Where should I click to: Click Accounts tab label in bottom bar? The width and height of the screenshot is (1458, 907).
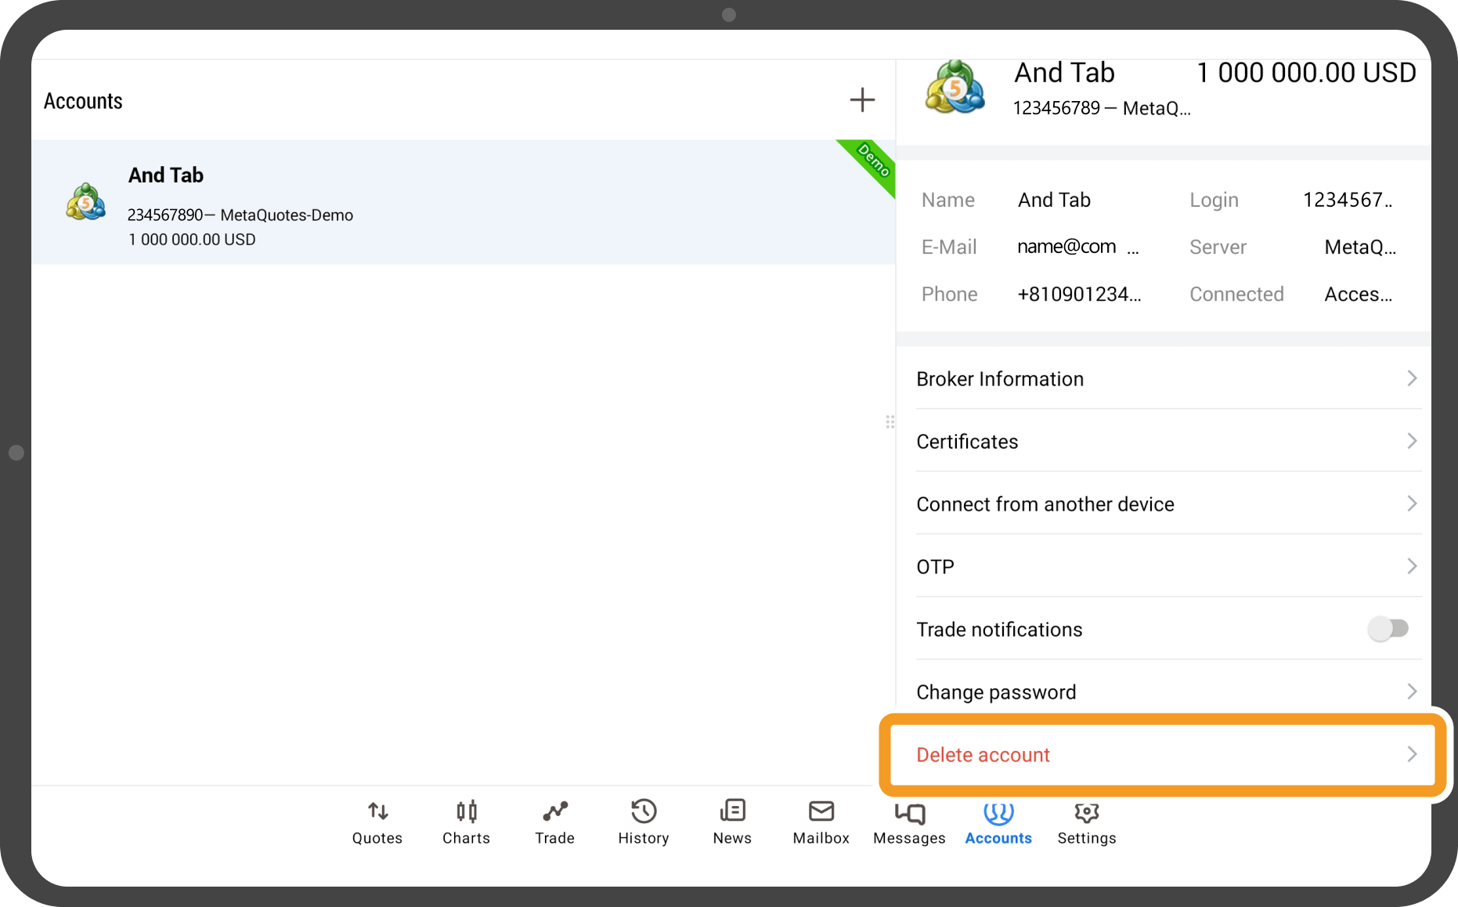click(x=998, y=838)
